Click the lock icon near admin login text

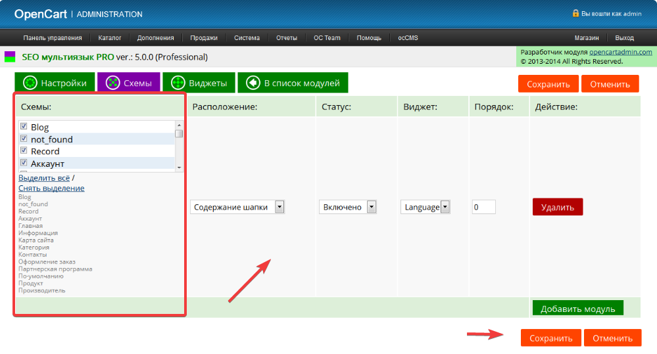pos(575,13)
